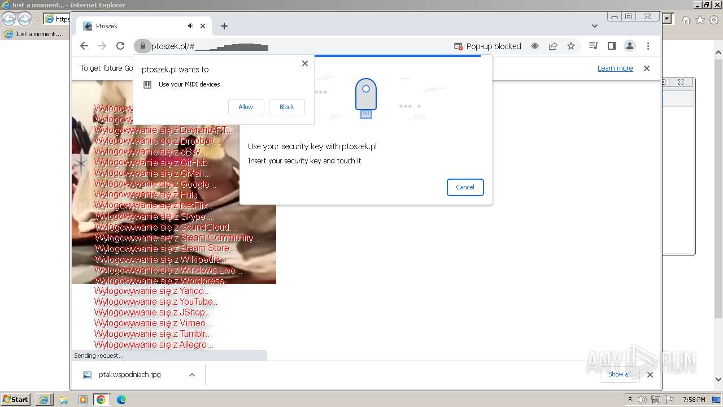The height and width of the screenshot is (407, 723).
Task: Open the Pop-up blocked notice
Action: 487,46
